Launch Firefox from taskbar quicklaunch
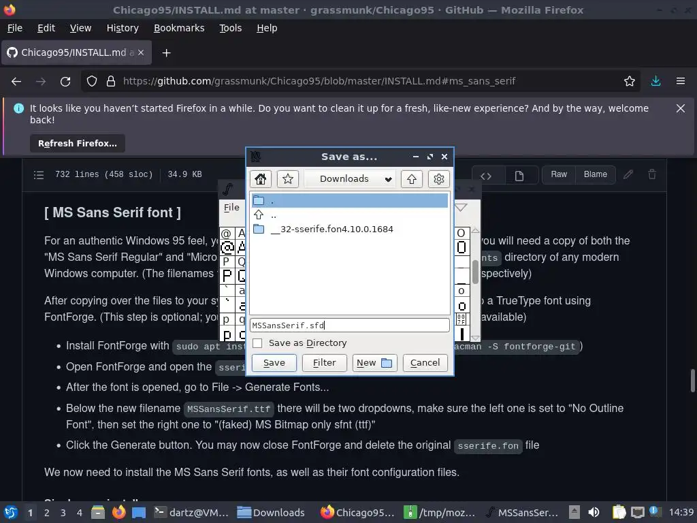This screenshot has width=697, height=523. click(118, 513)
